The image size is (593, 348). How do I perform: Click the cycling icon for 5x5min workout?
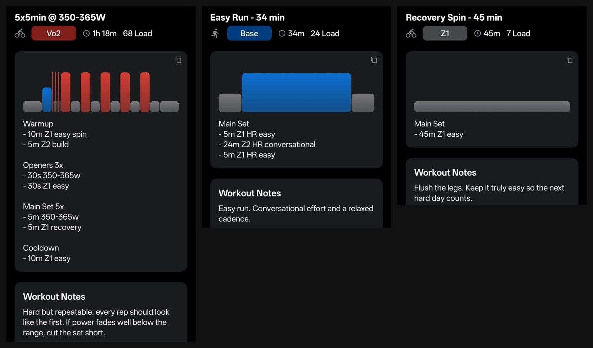[20, 33]
